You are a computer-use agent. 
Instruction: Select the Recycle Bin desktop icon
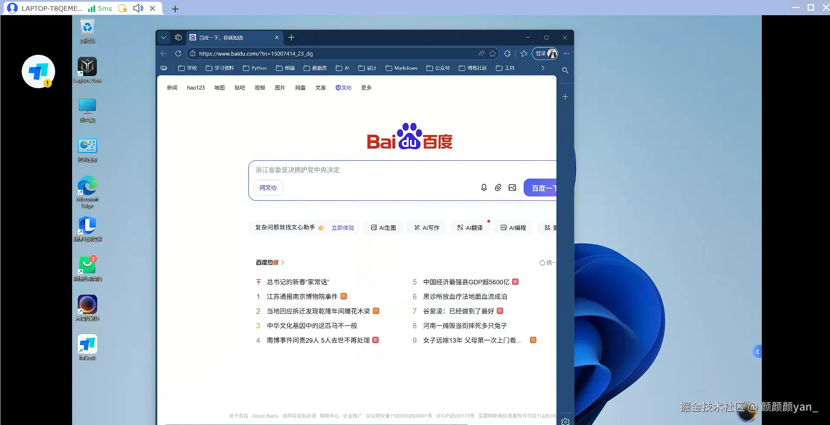point(87,31)
